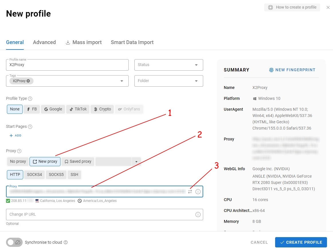Image resolution: width=333 pixels, height=252 pixels.
Task: Click the 16 cores CPU value
Action: coord(260,200)
